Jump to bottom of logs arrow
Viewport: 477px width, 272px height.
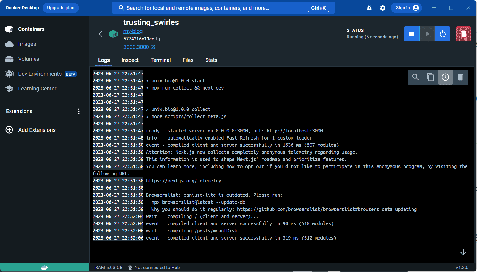pos(463,252)
